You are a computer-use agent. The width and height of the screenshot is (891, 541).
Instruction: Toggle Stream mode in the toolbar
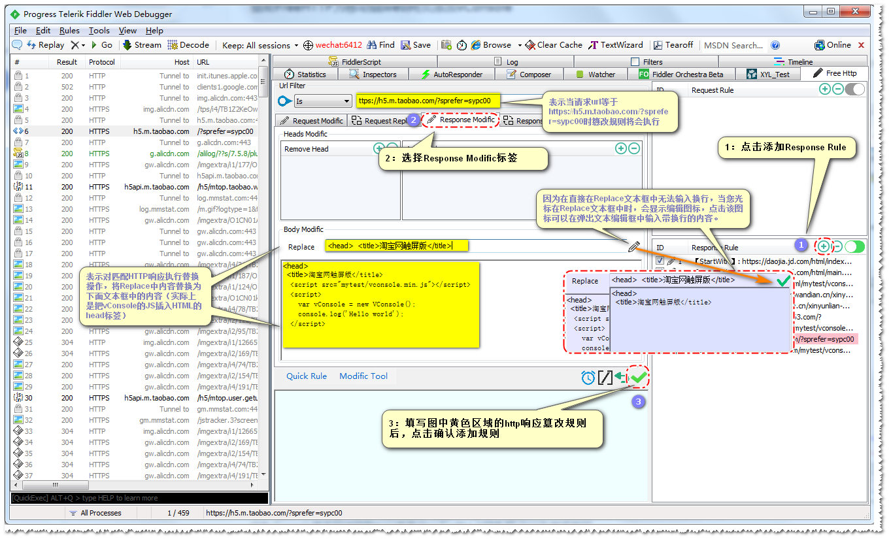coord(142,45)
